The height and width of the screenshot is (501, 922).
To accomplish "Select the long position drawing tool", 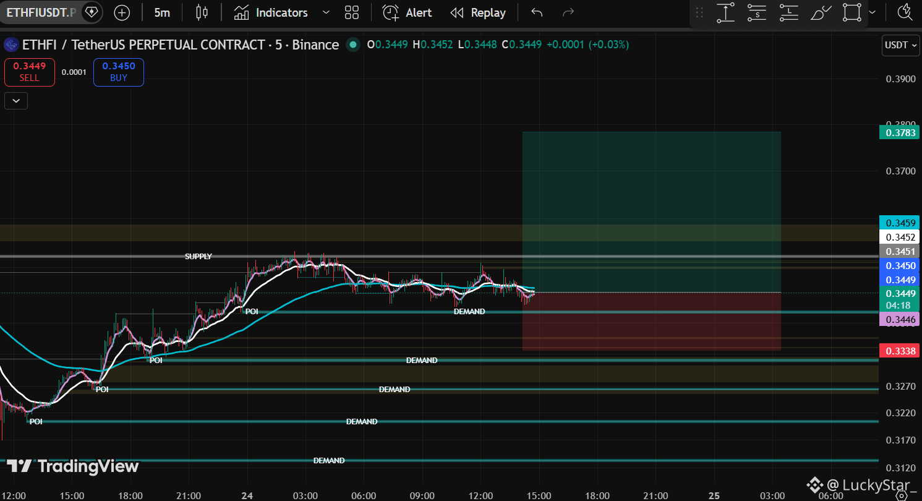I will coord(789,12).
